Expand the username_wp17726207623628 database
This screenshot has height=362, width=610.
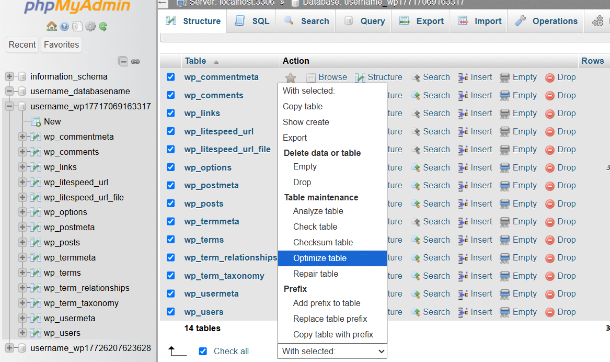(x=9, y=348)
